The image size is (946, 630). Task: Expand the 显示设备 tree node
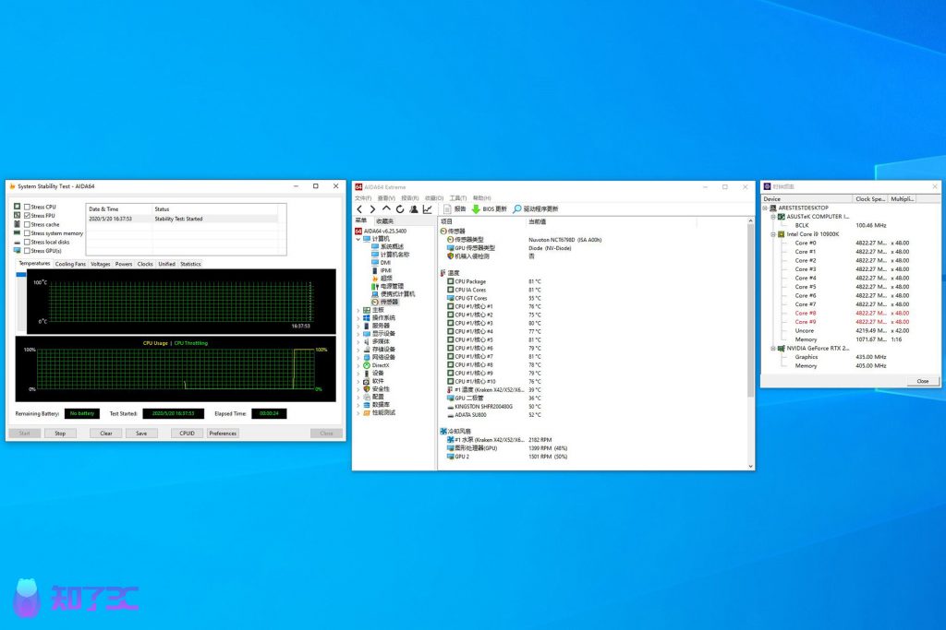(358, 334)
